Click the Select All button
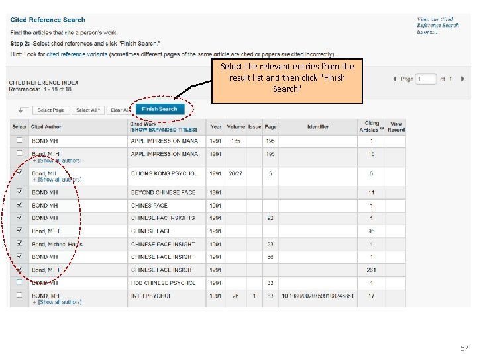The image size is (477, 357). tap(88, 110)
